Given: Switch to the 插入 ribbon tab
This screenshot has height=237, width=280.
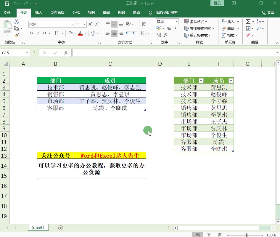Looking at the screenshot, I should (x=39, y=13).
